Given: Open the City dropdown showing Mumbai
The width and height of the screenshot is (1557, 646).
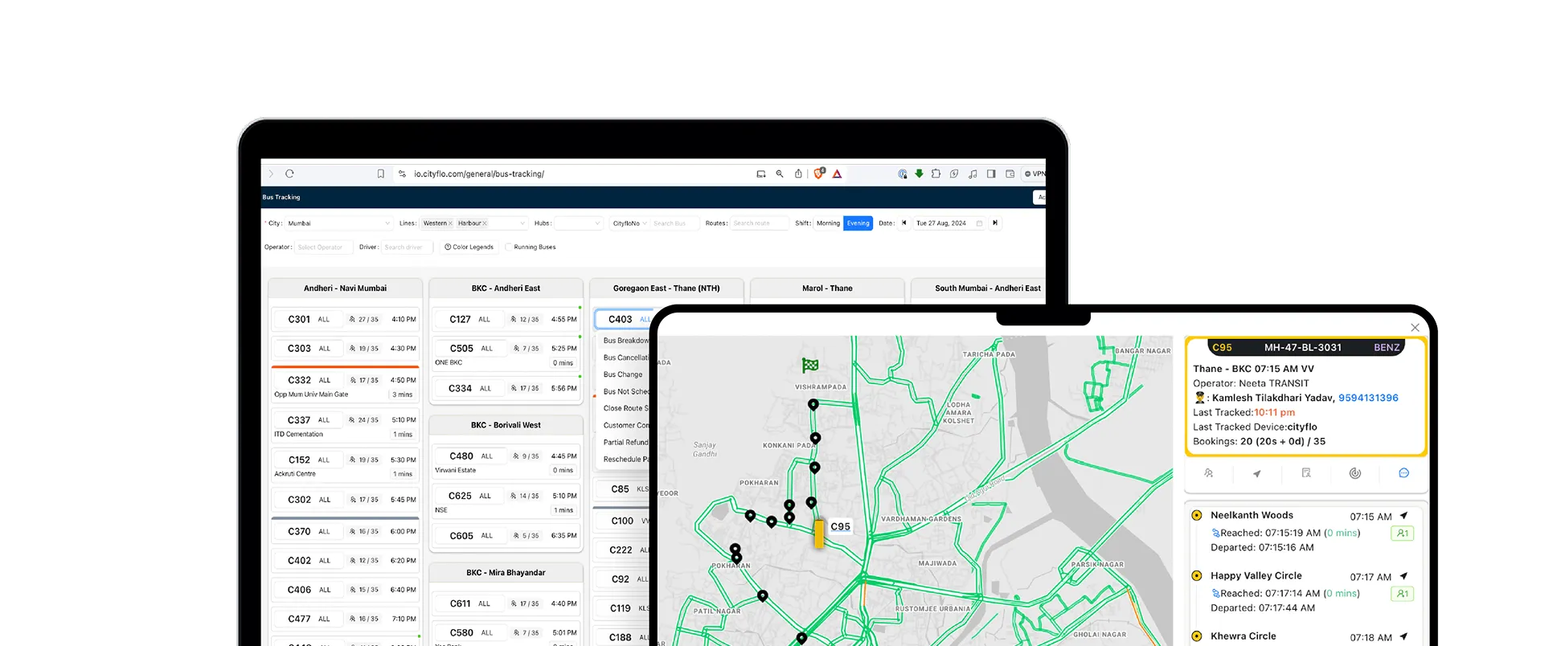Looking at the screenshot, I should tap(338, 223).
